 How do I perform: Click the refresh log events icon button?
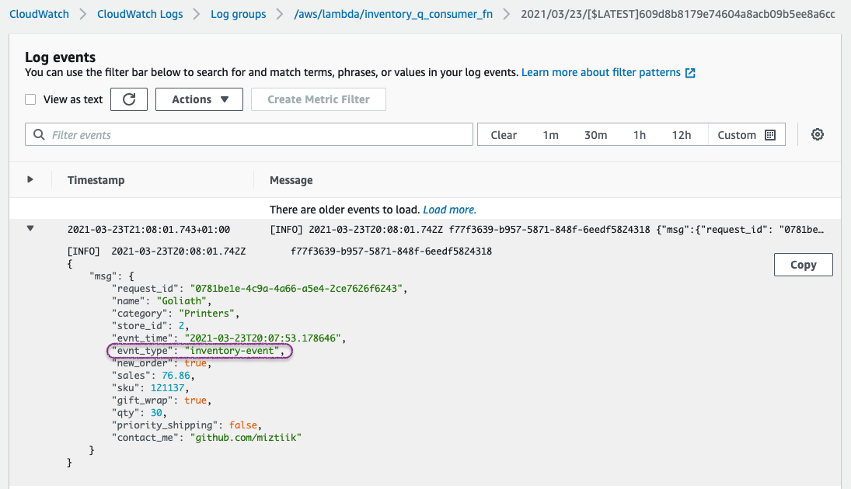[x=129, y=99]
